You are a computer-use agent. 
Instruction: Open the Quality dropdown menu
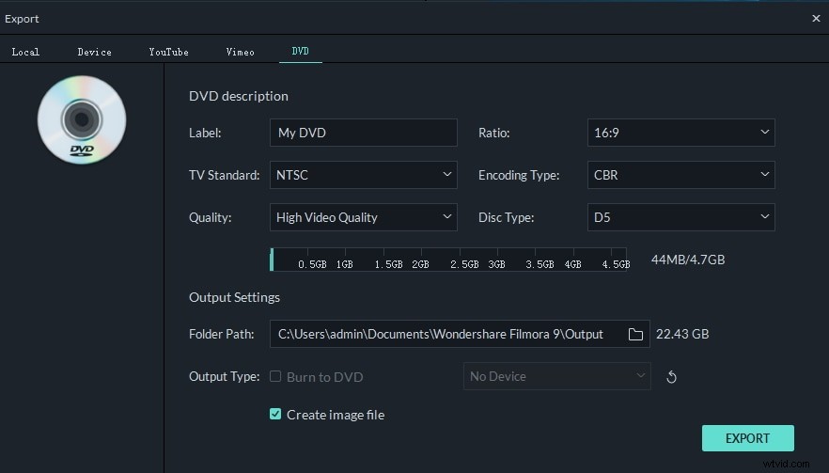coord(363,217)
